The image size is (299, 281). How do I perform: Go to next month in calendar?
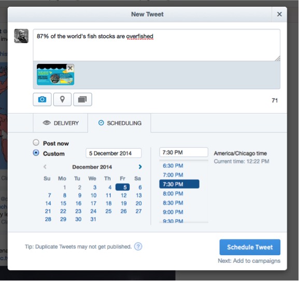[140, 167]
